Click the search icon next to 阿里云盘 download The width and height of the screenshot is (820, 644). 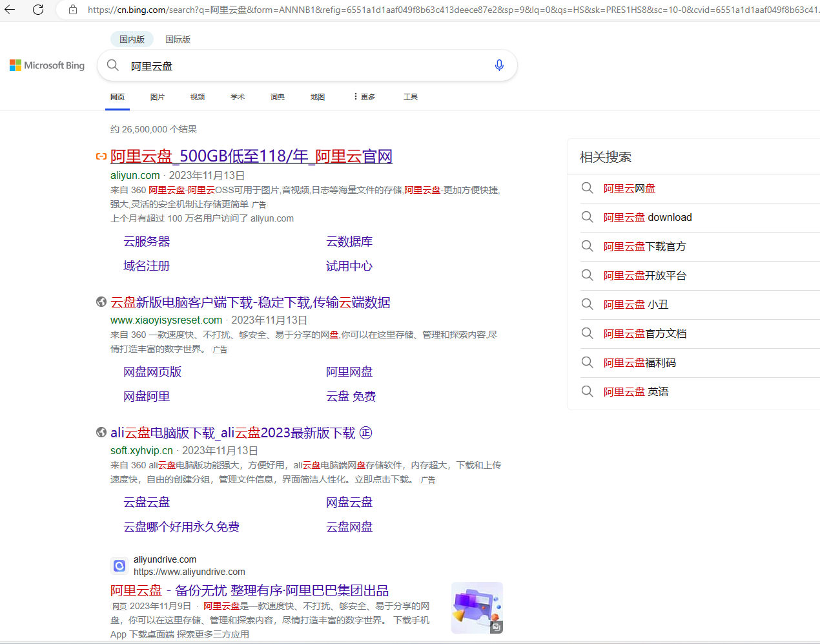click(x=587, y=217)
